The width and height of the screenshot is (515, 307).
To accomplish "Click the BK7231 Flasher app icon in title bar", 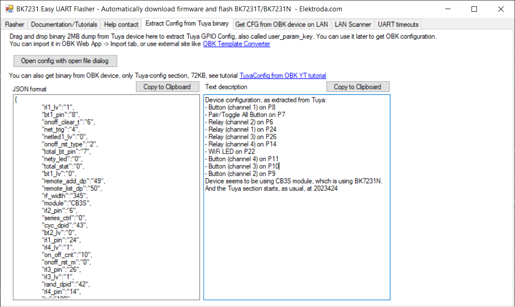I will point(9,9).
